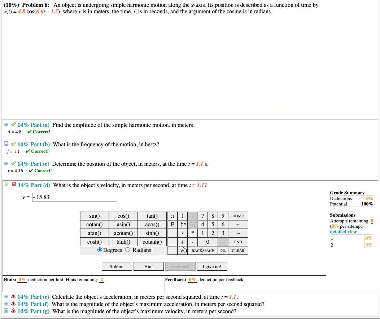Click the blue notes icon beside Part (a)
This screenshot has height=319, width=380.
pos(6,124)
